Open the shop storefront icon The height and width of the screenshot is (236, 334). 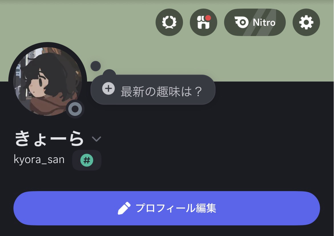click(204, 22)
